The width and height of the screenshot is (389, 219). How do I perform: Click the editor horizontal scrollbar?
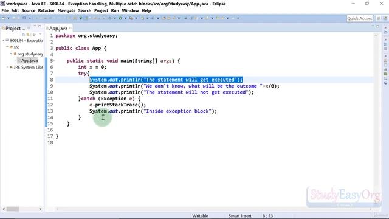click(x=213, y=209)
